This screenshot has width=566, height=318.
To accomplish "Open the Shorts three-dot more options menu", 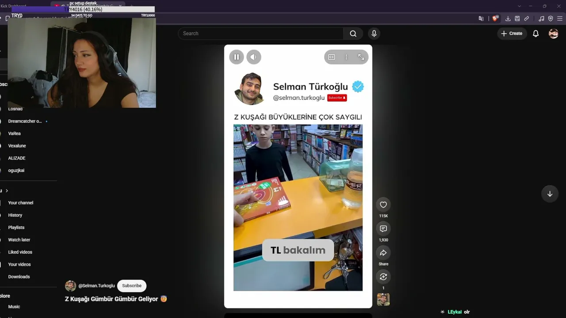I will click(x=346, y=57).
